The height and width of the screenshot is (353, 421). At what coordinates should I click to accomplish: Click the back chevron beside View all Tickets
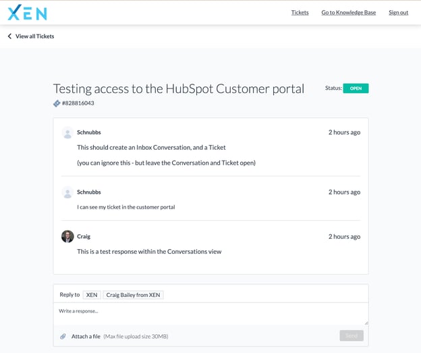(9, 36)
